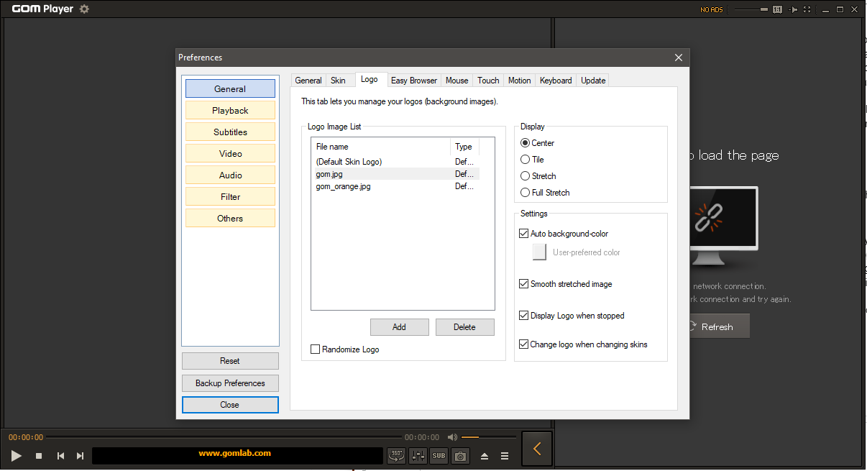Click the GOM Player logo

click(42, 9)
